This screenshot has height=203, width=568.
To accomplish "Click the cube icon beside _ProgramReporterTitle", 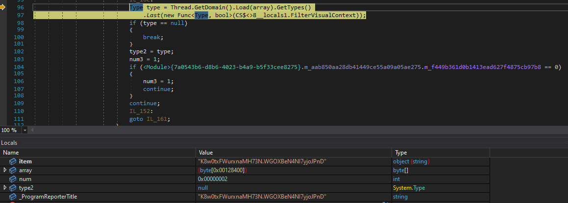I will pyautogui.click(x=13, y=197).
